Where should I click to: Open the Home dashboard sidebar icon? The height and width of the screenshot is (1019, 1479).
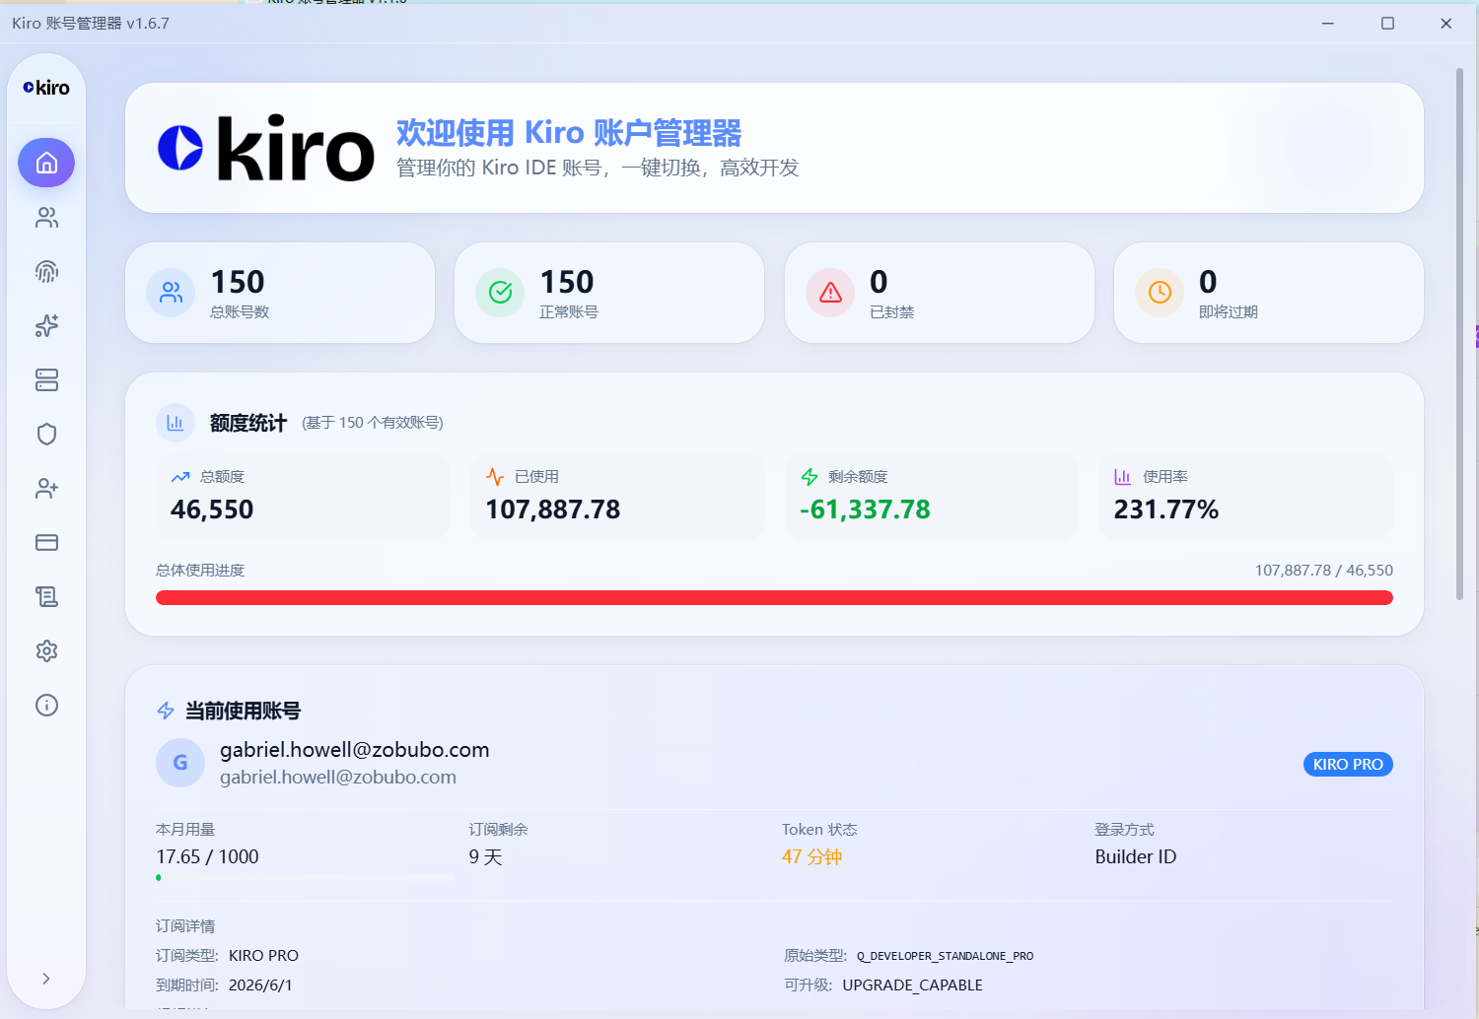pyautogui.click(x=46, y=163)
